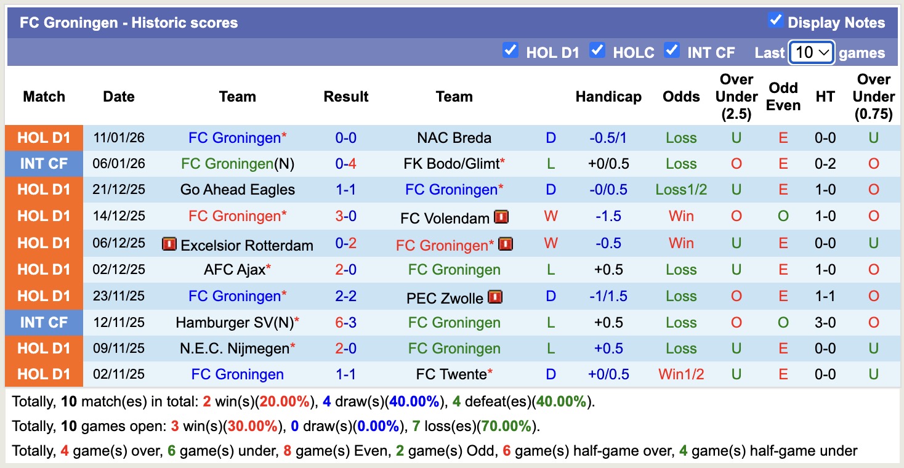Click the red card icon beside FC Groningen on 06/12/25

[505, 243]
